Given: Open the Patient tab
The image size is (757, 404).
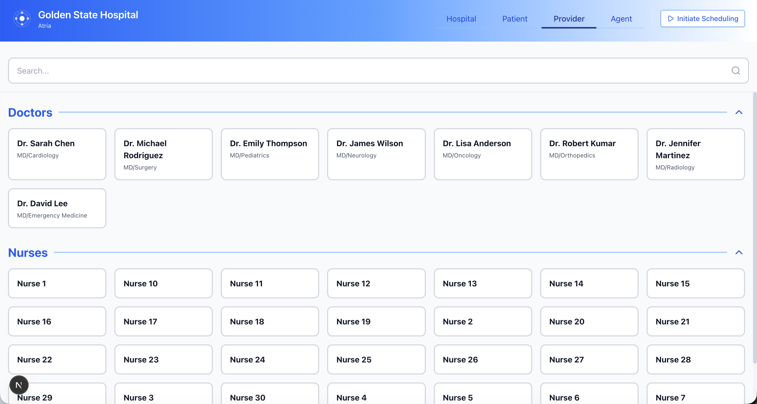Looking at the screenshot, I should tap(515, 19).
